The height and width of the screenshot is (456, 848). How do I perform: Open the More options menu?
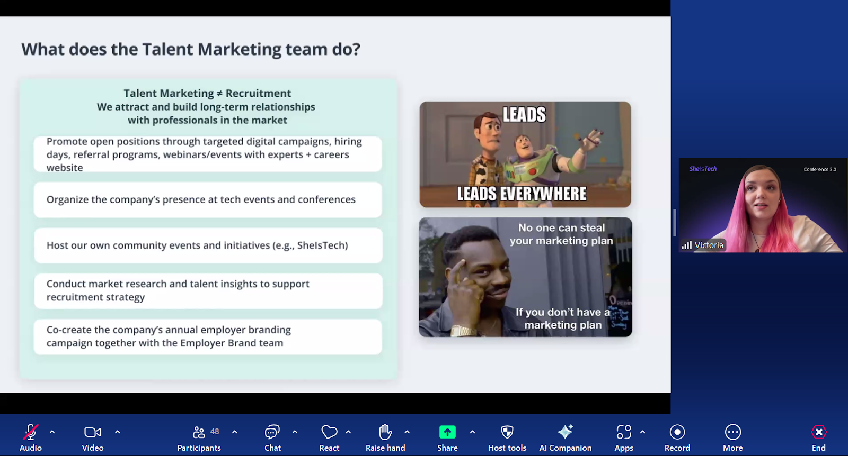coord(733,437)
